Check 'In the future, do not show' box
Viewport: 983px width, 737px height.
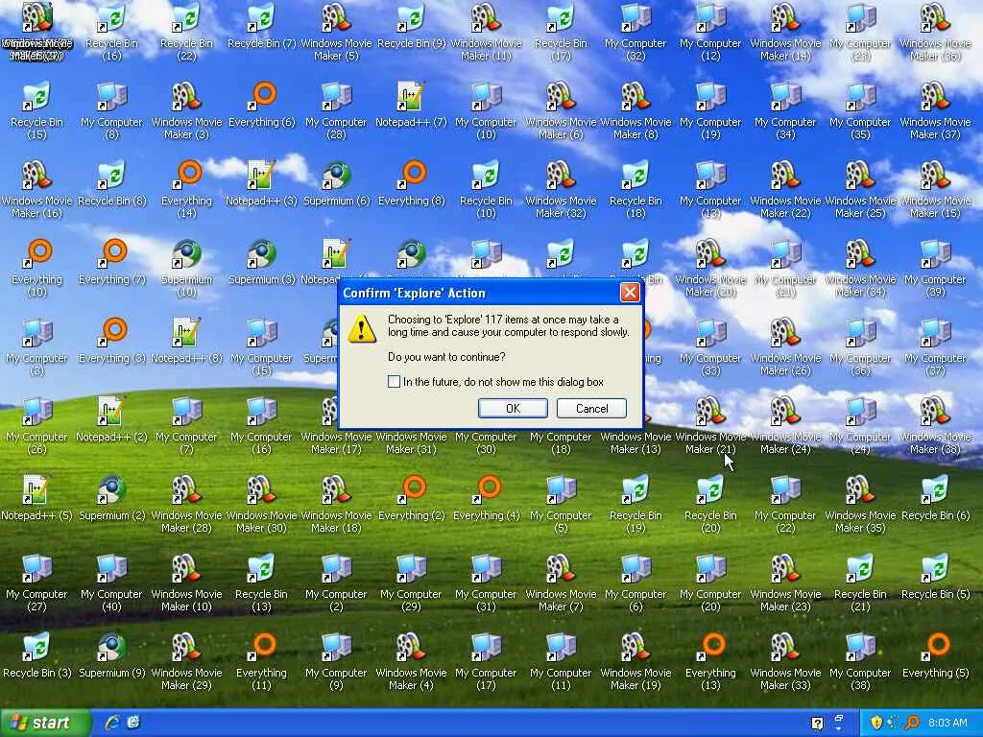click(x=394, y=382)
